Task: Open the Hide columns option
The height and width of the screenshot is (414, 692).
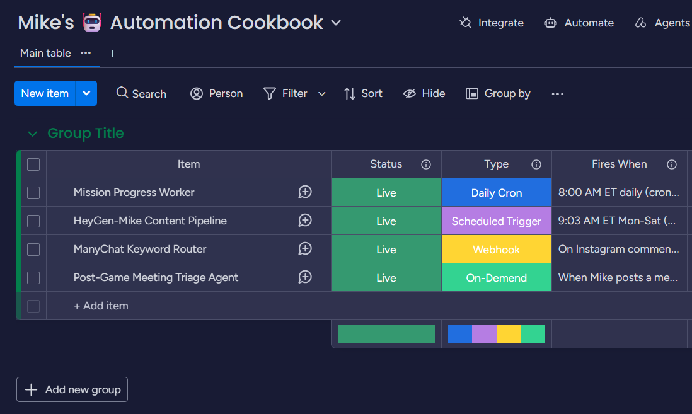Action: click(x=424, y=93)
